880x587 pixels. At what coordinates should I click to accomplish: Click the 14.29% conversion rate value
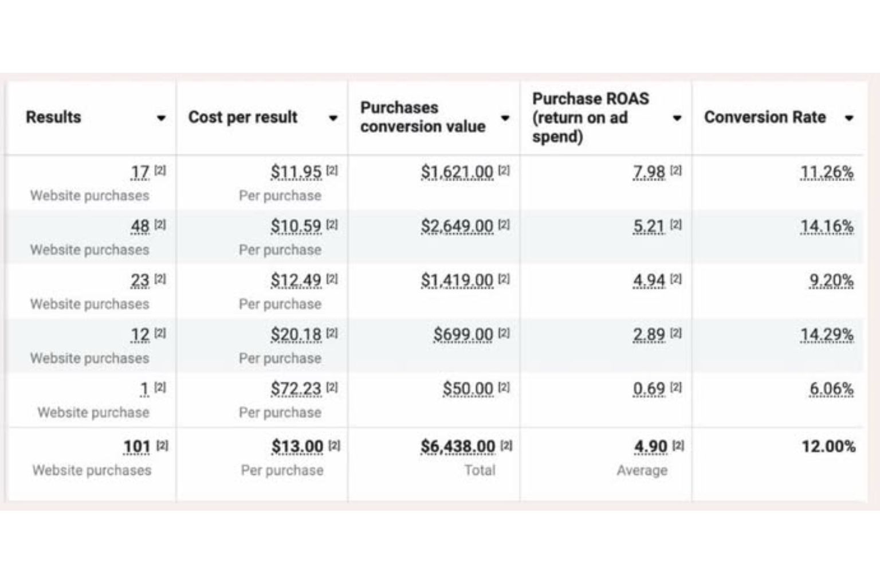827,335
